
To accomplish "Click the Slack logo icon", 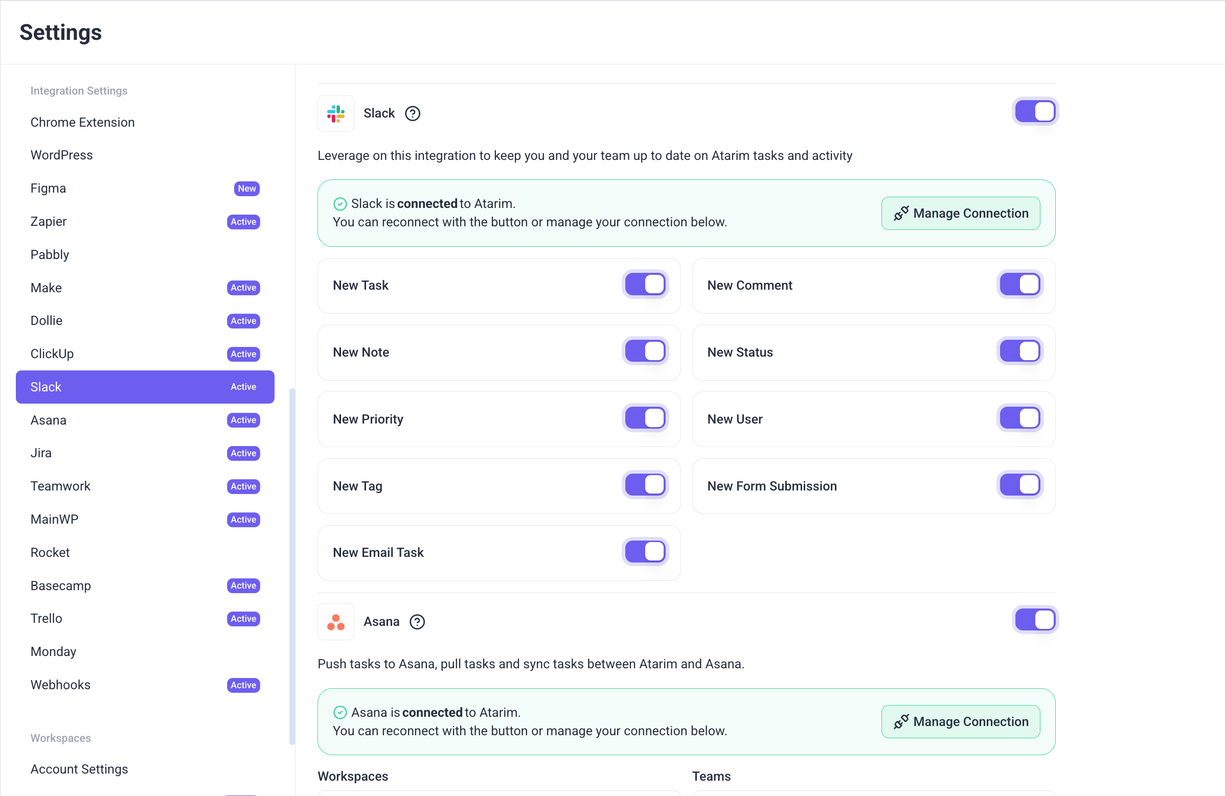I will 335,113.
